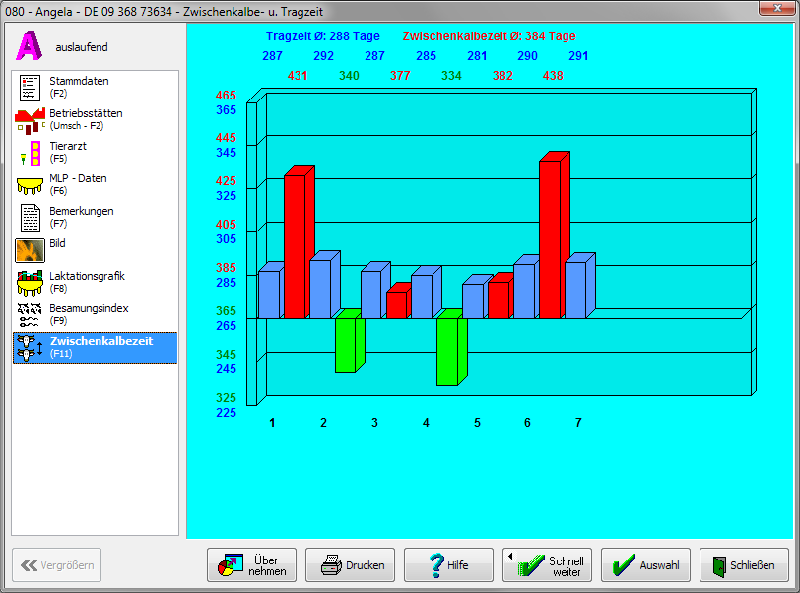Click the Auswahl button label

(659, 565)
